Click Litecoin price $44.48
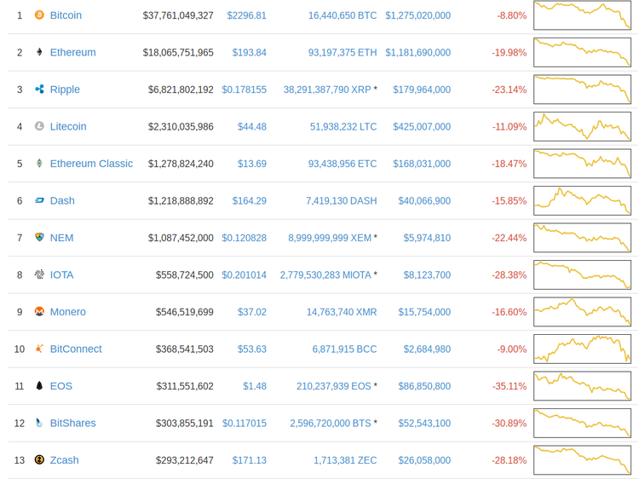This screenshot has height=479, width=639. [x=252, y=127]
